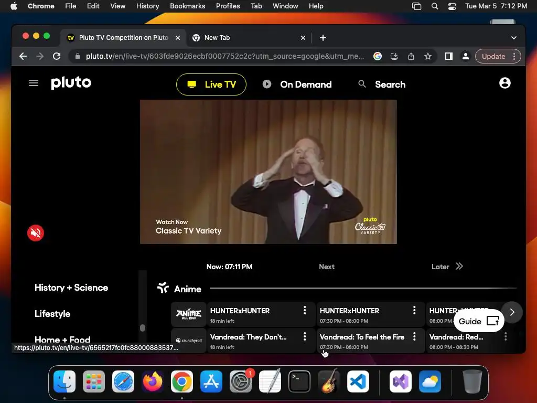537x403 pixels.
Task: Open Visual Studio Code from the Dock
Action: click(x=358, y=381)
